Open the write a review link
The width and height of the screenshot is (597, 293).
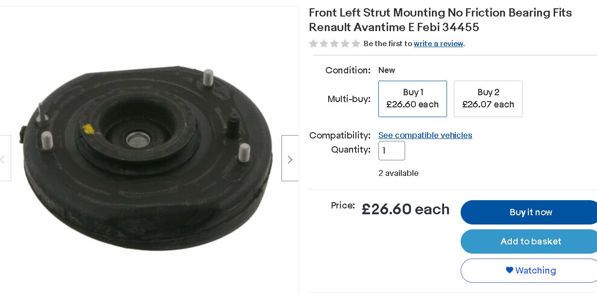(438, 44)
